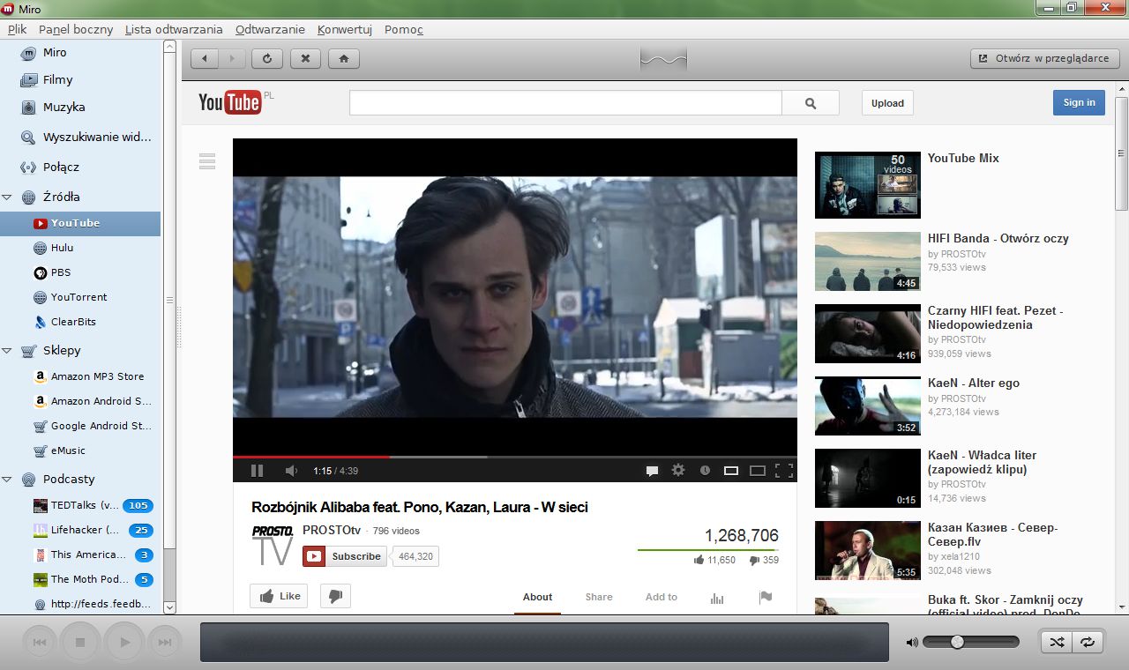Stop loading with the X button

(305, 59)
